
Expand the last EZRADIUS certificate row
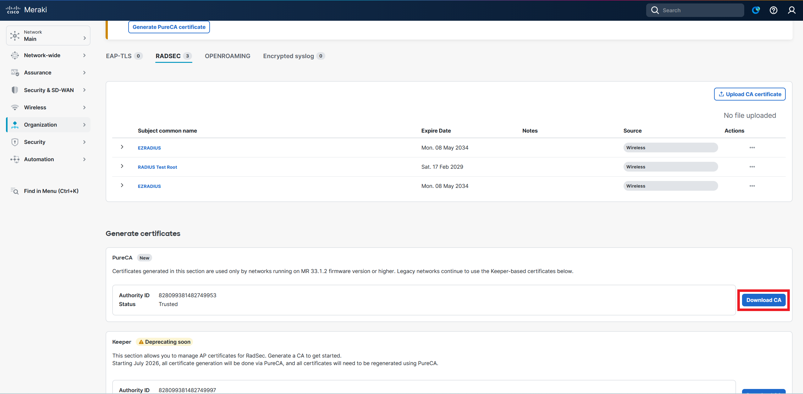[x=122, y=185]
